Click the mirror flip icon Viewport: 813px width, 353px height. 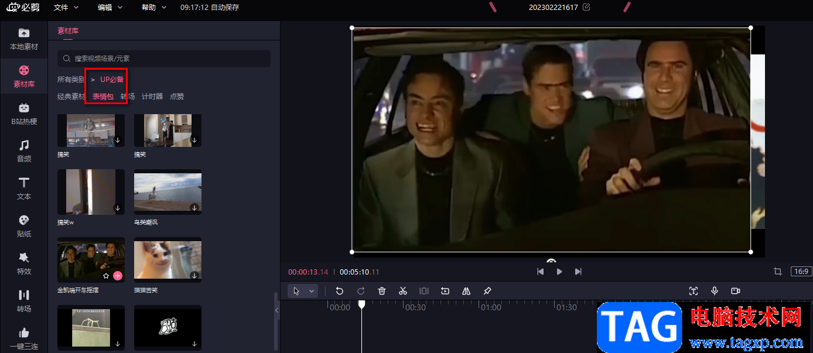point(466,291)
